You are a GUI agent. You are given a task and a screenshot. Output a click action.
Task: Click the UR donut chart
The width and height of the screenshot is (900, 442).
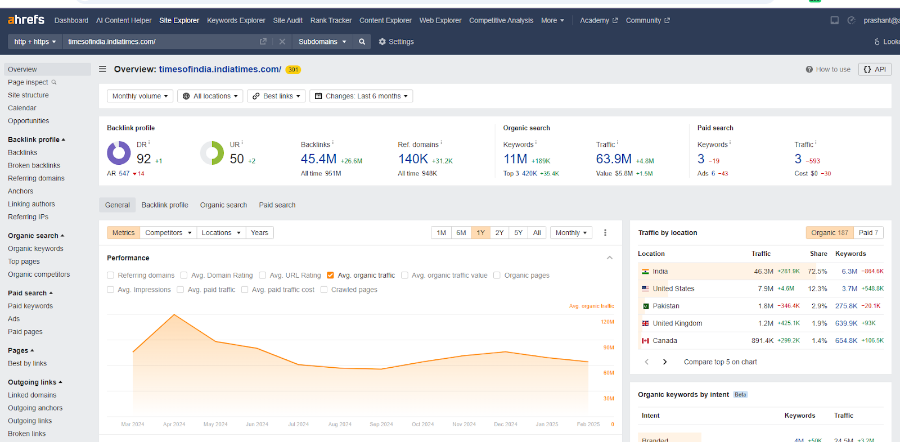click(x=212, y=153)
